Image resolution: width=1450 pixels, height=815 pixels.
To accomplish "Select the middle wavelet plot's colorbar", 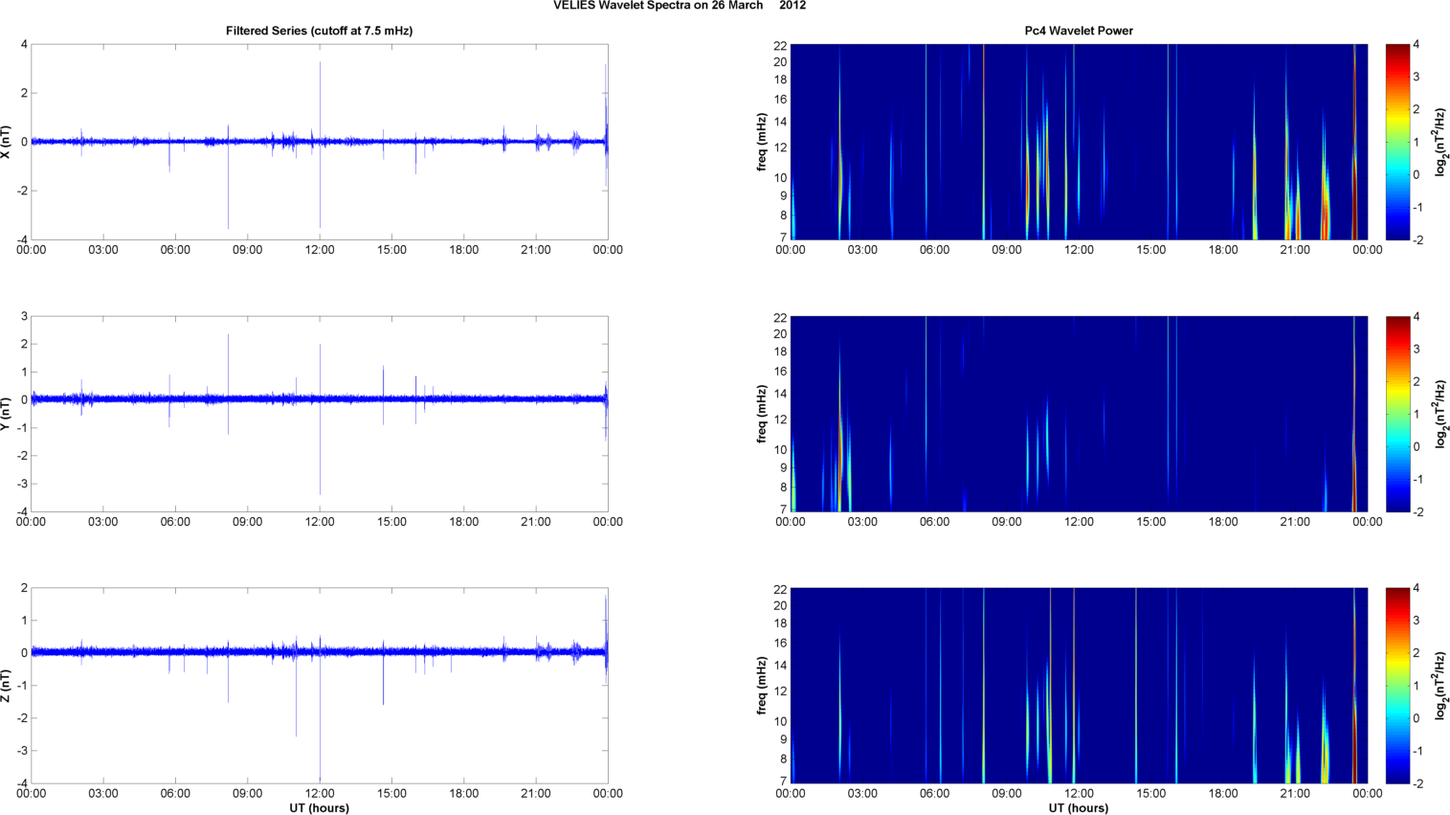I will click(x=1397, y=414).
